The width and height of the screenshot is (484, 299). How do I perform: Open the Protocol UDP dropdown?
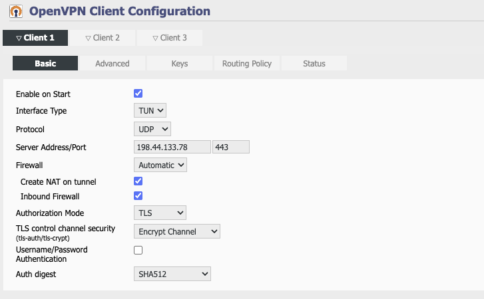(152, 129)
